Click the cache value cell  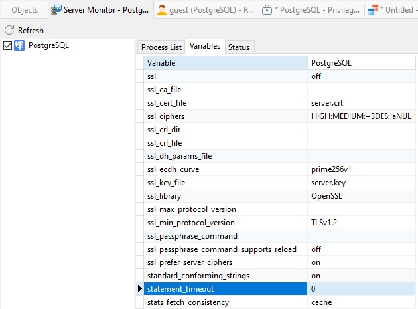[362, 302]
